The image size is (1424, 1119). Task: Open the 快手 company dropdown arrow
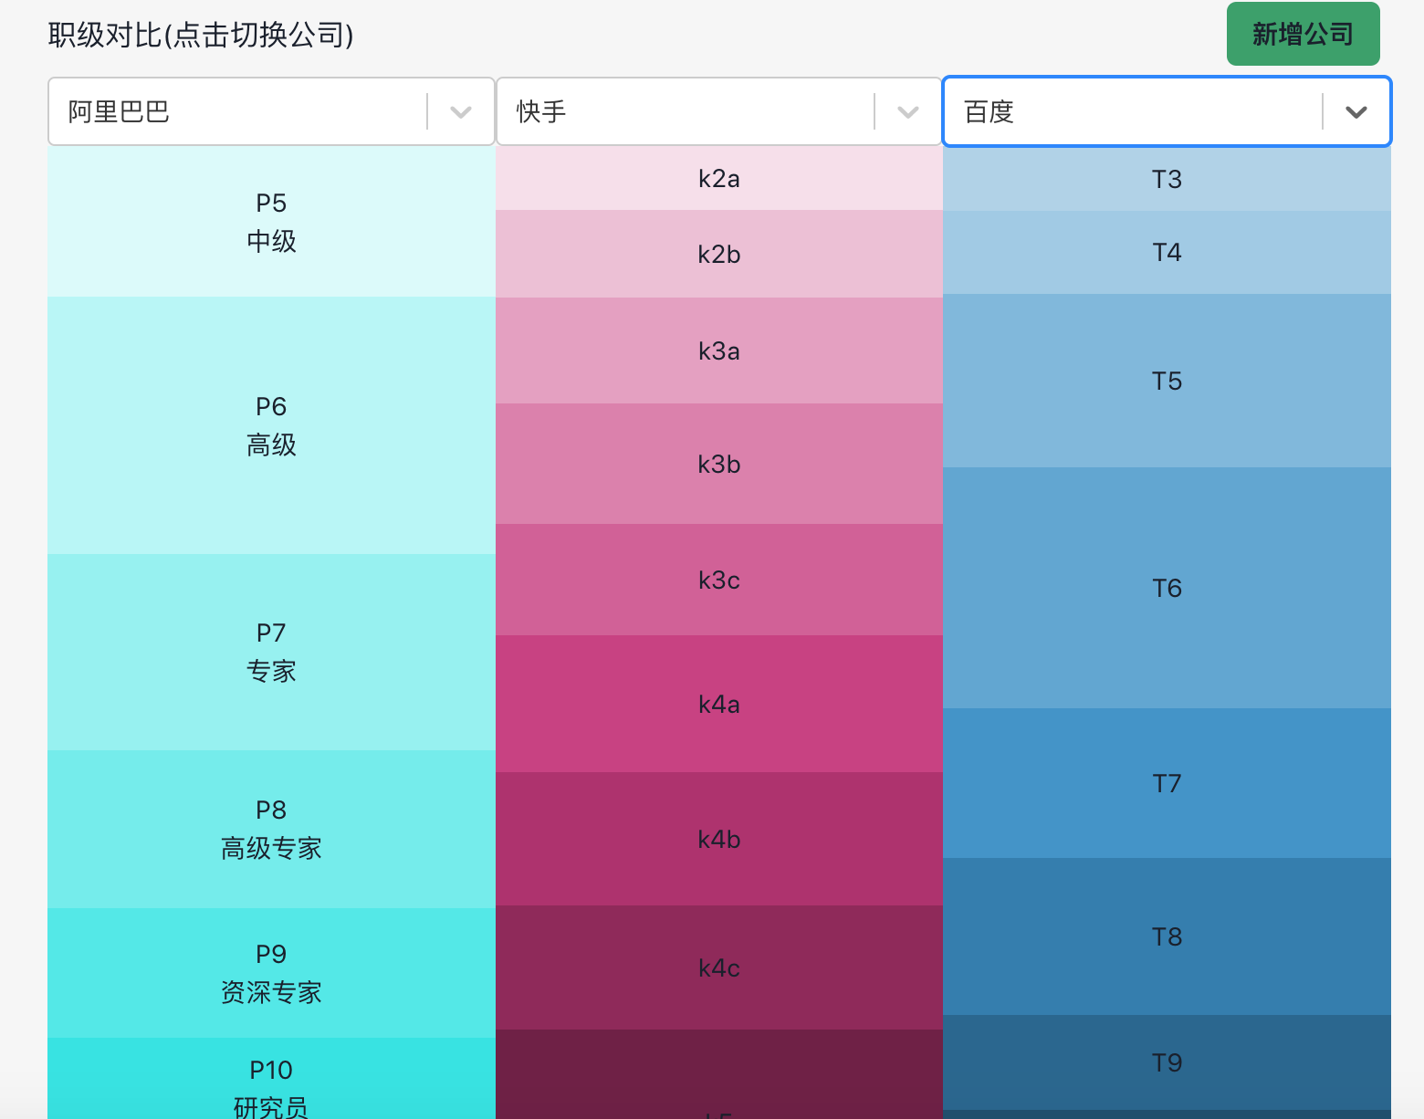pyautogui.click(x=907, y=112)
